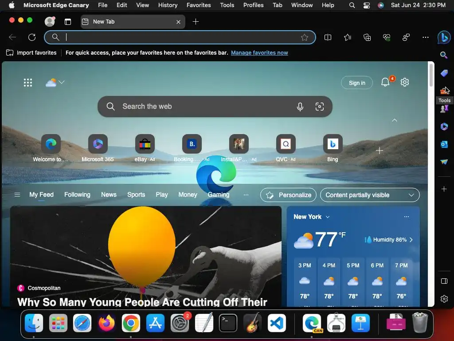The image size is (454, 341).
Task: Open the QVC quick link tile
Action: click(x=286, y=148)
